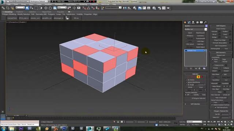The width and height of the screenshot is (234, 131).
Task: Open the Rendering menu
Action: (83, 4)
